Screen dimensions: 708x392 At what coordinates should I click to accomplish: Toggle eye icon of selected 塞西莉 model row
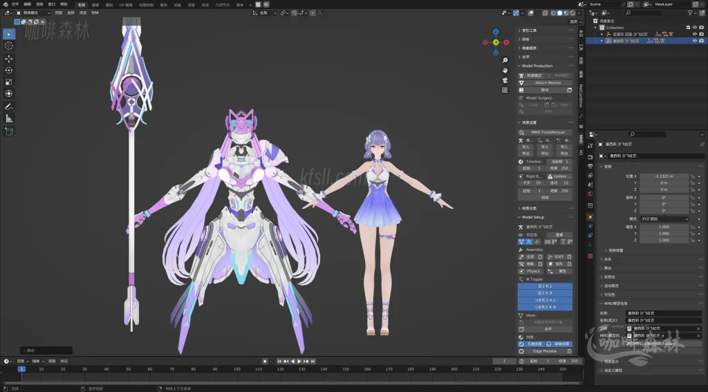(x=695, y=41)
